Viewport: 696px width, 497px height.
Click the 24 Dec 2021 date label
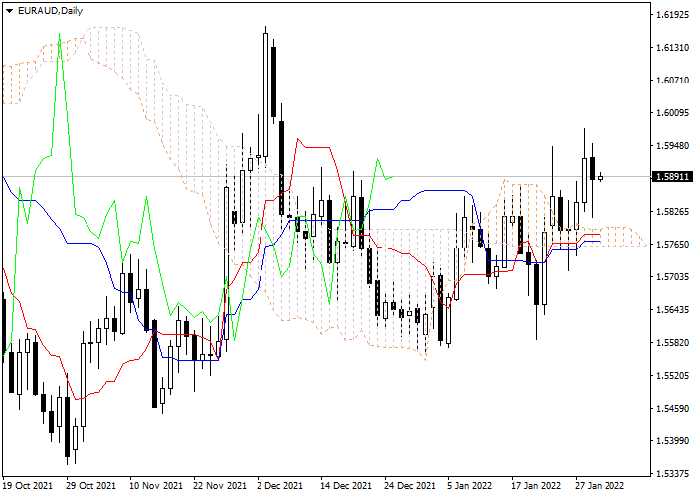pyautogui.click(x=410, y=486)
